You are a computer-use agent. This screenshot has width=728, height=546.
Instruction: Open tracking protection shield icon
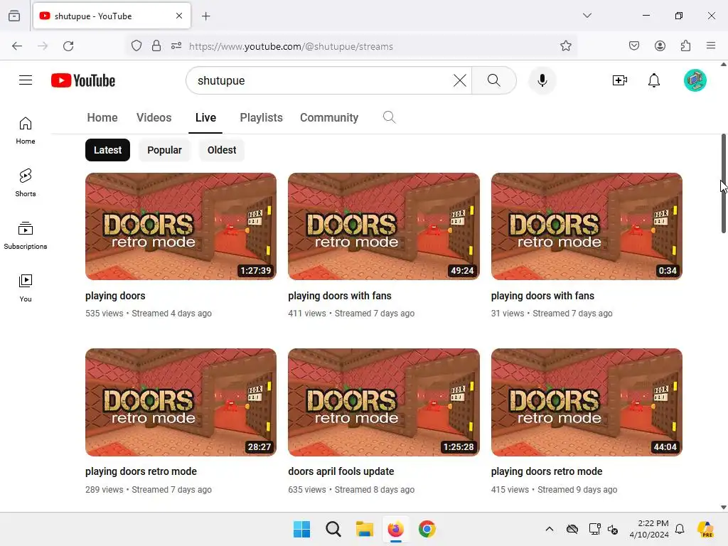(136, 46)
